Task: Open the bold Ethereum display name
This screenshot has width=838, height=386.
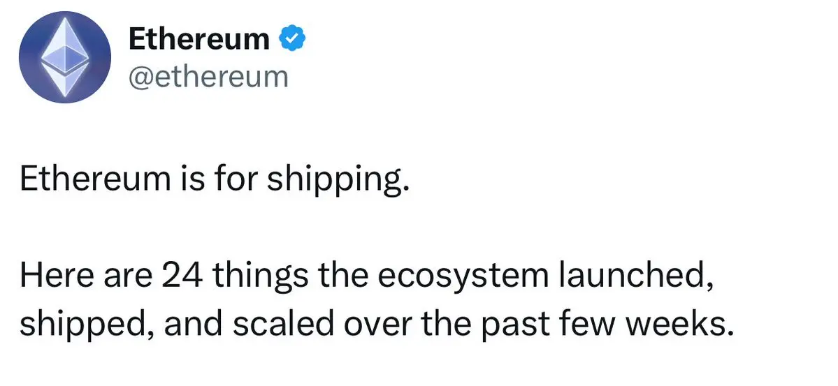Action: 199,40
